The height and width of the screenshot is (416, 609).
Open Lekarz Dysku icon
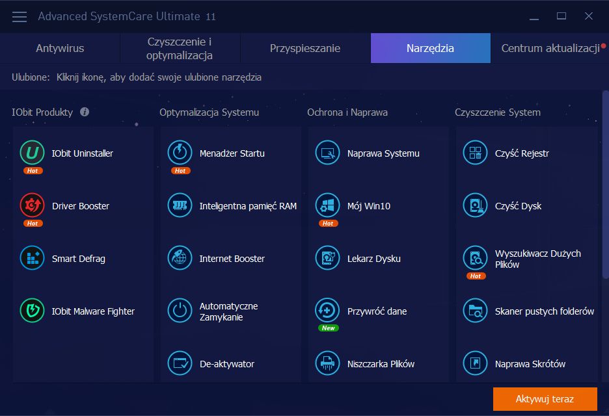click(x=327, y=258)
